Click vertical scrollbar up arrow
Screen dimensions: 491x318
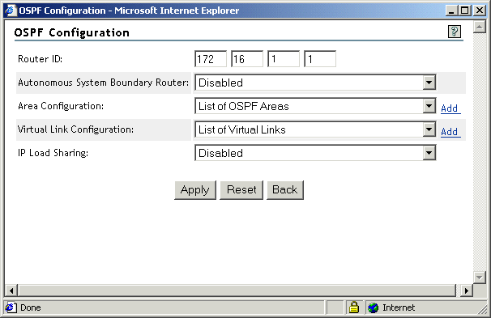point(480,27)
